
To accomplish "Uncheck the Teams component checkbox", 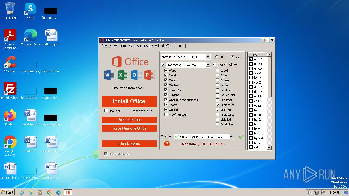I will [x=166, y=105].
